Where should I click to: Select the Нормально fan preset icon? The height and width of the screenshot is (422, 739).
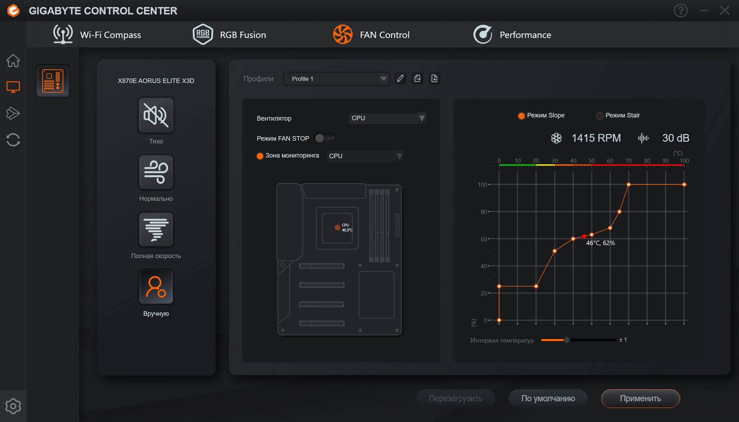[156, 173]
